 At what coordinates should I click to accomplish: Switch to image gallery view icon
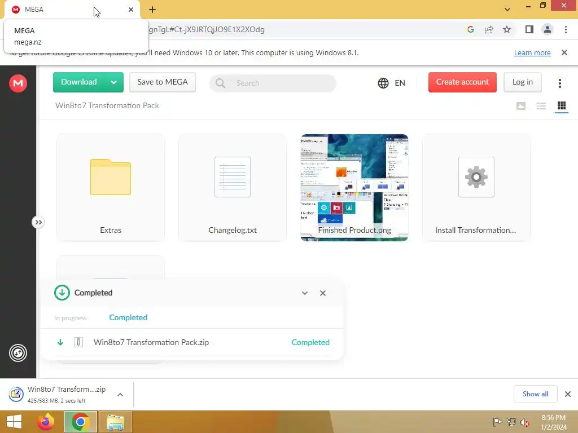(521, 106)
